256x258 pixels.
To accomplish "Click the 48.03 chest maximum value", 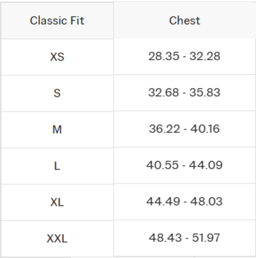I will coord(206,201).
